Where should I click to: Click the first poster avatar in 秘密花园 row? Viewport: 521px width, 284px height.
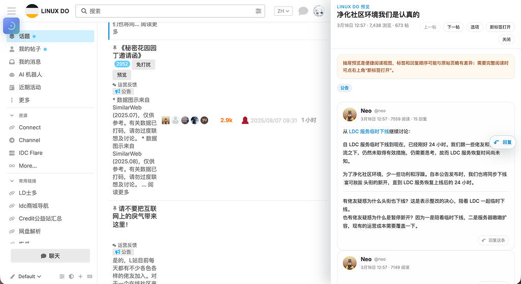165,120
